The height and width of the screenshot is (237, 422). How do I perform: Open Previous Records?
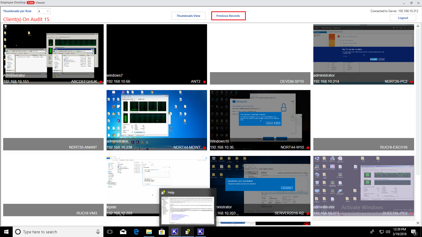tap(228, 16)
